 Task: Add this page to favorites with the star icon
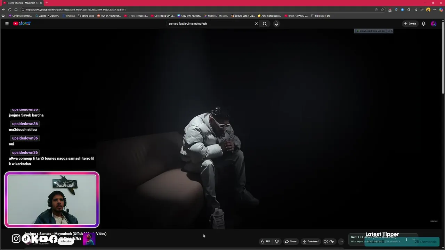[382, 10]
